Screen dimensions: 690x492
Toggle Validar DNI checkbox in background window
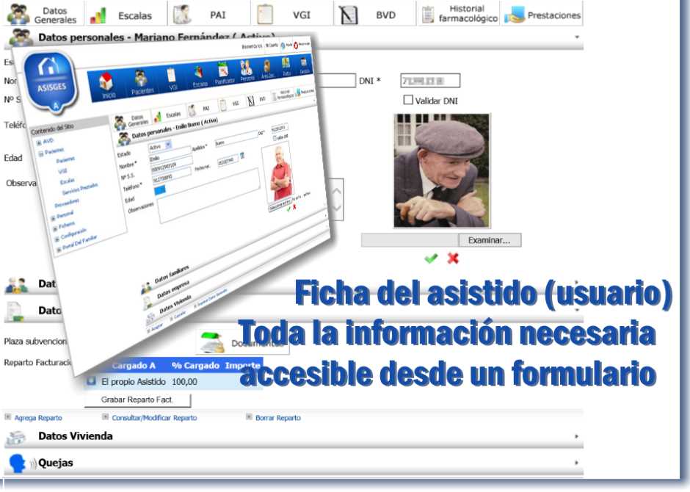[408, 100]
